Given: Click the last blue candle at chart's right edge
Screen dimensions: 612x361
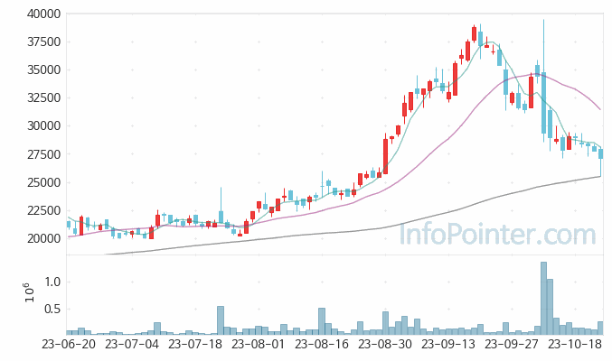Looking at the screenshot, I should tap(600, 153).
